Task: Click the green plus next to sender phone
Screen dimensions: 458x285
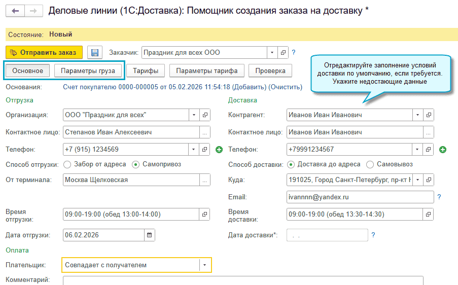Action: point(219,150)
